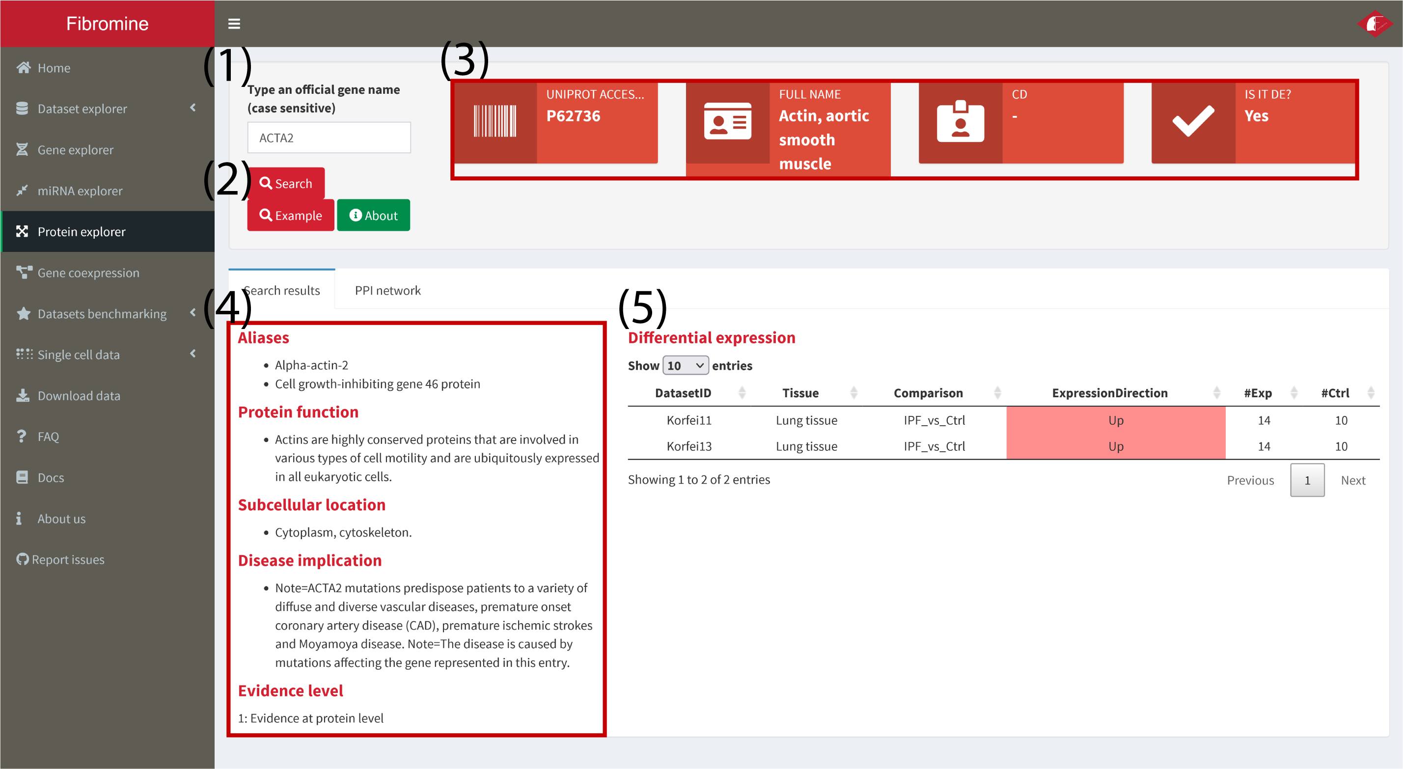Click the Docs book icon
This screenshot has height=769, width=1403.
click(22, 477)
